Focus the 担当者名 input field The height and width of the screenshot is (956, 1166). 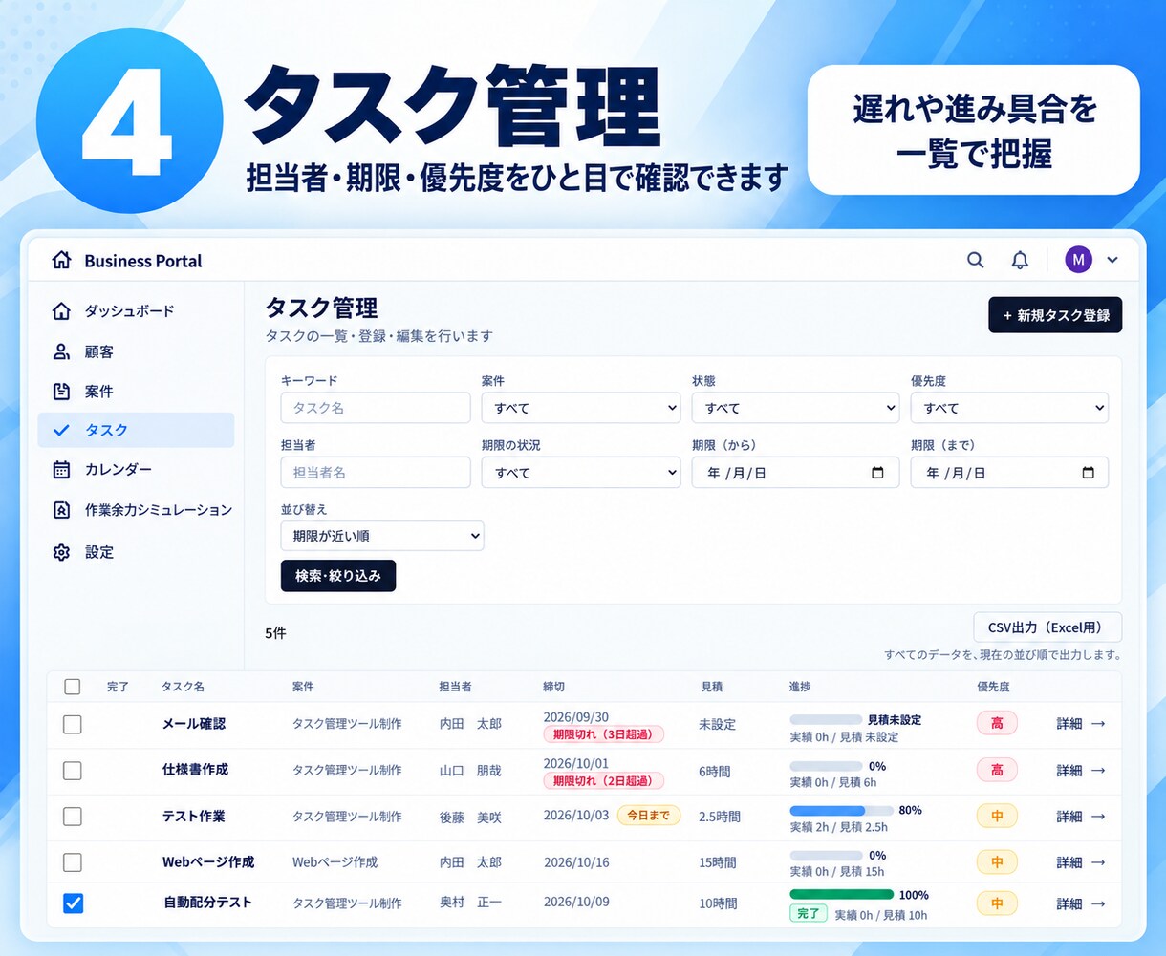pos(376,473)
